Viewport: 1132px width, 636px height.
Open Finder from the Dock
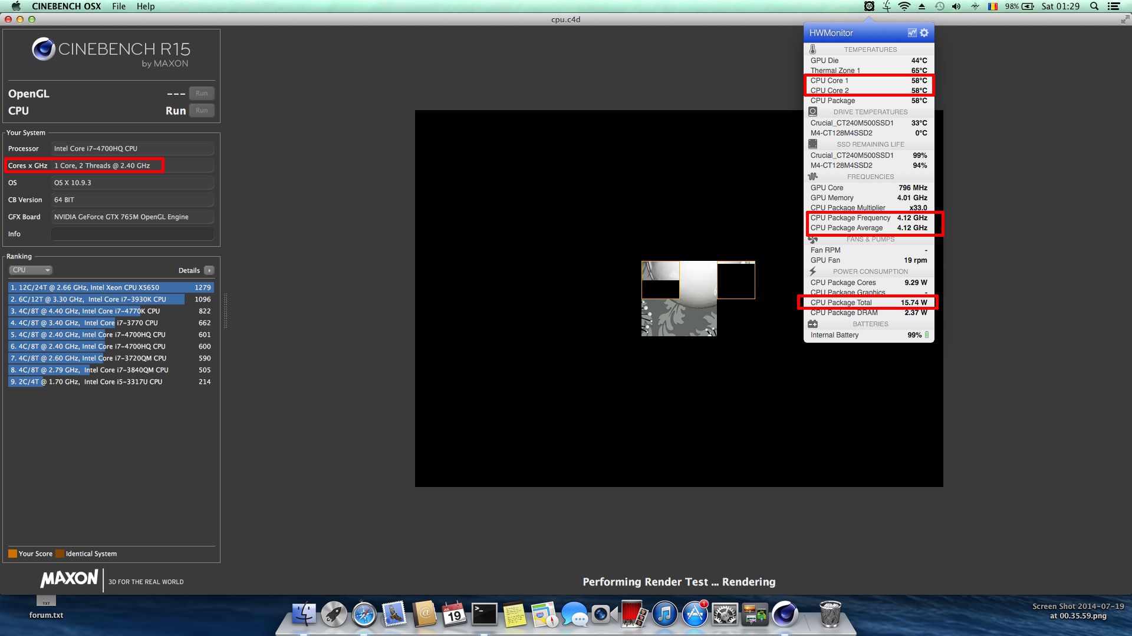(304, 614)
